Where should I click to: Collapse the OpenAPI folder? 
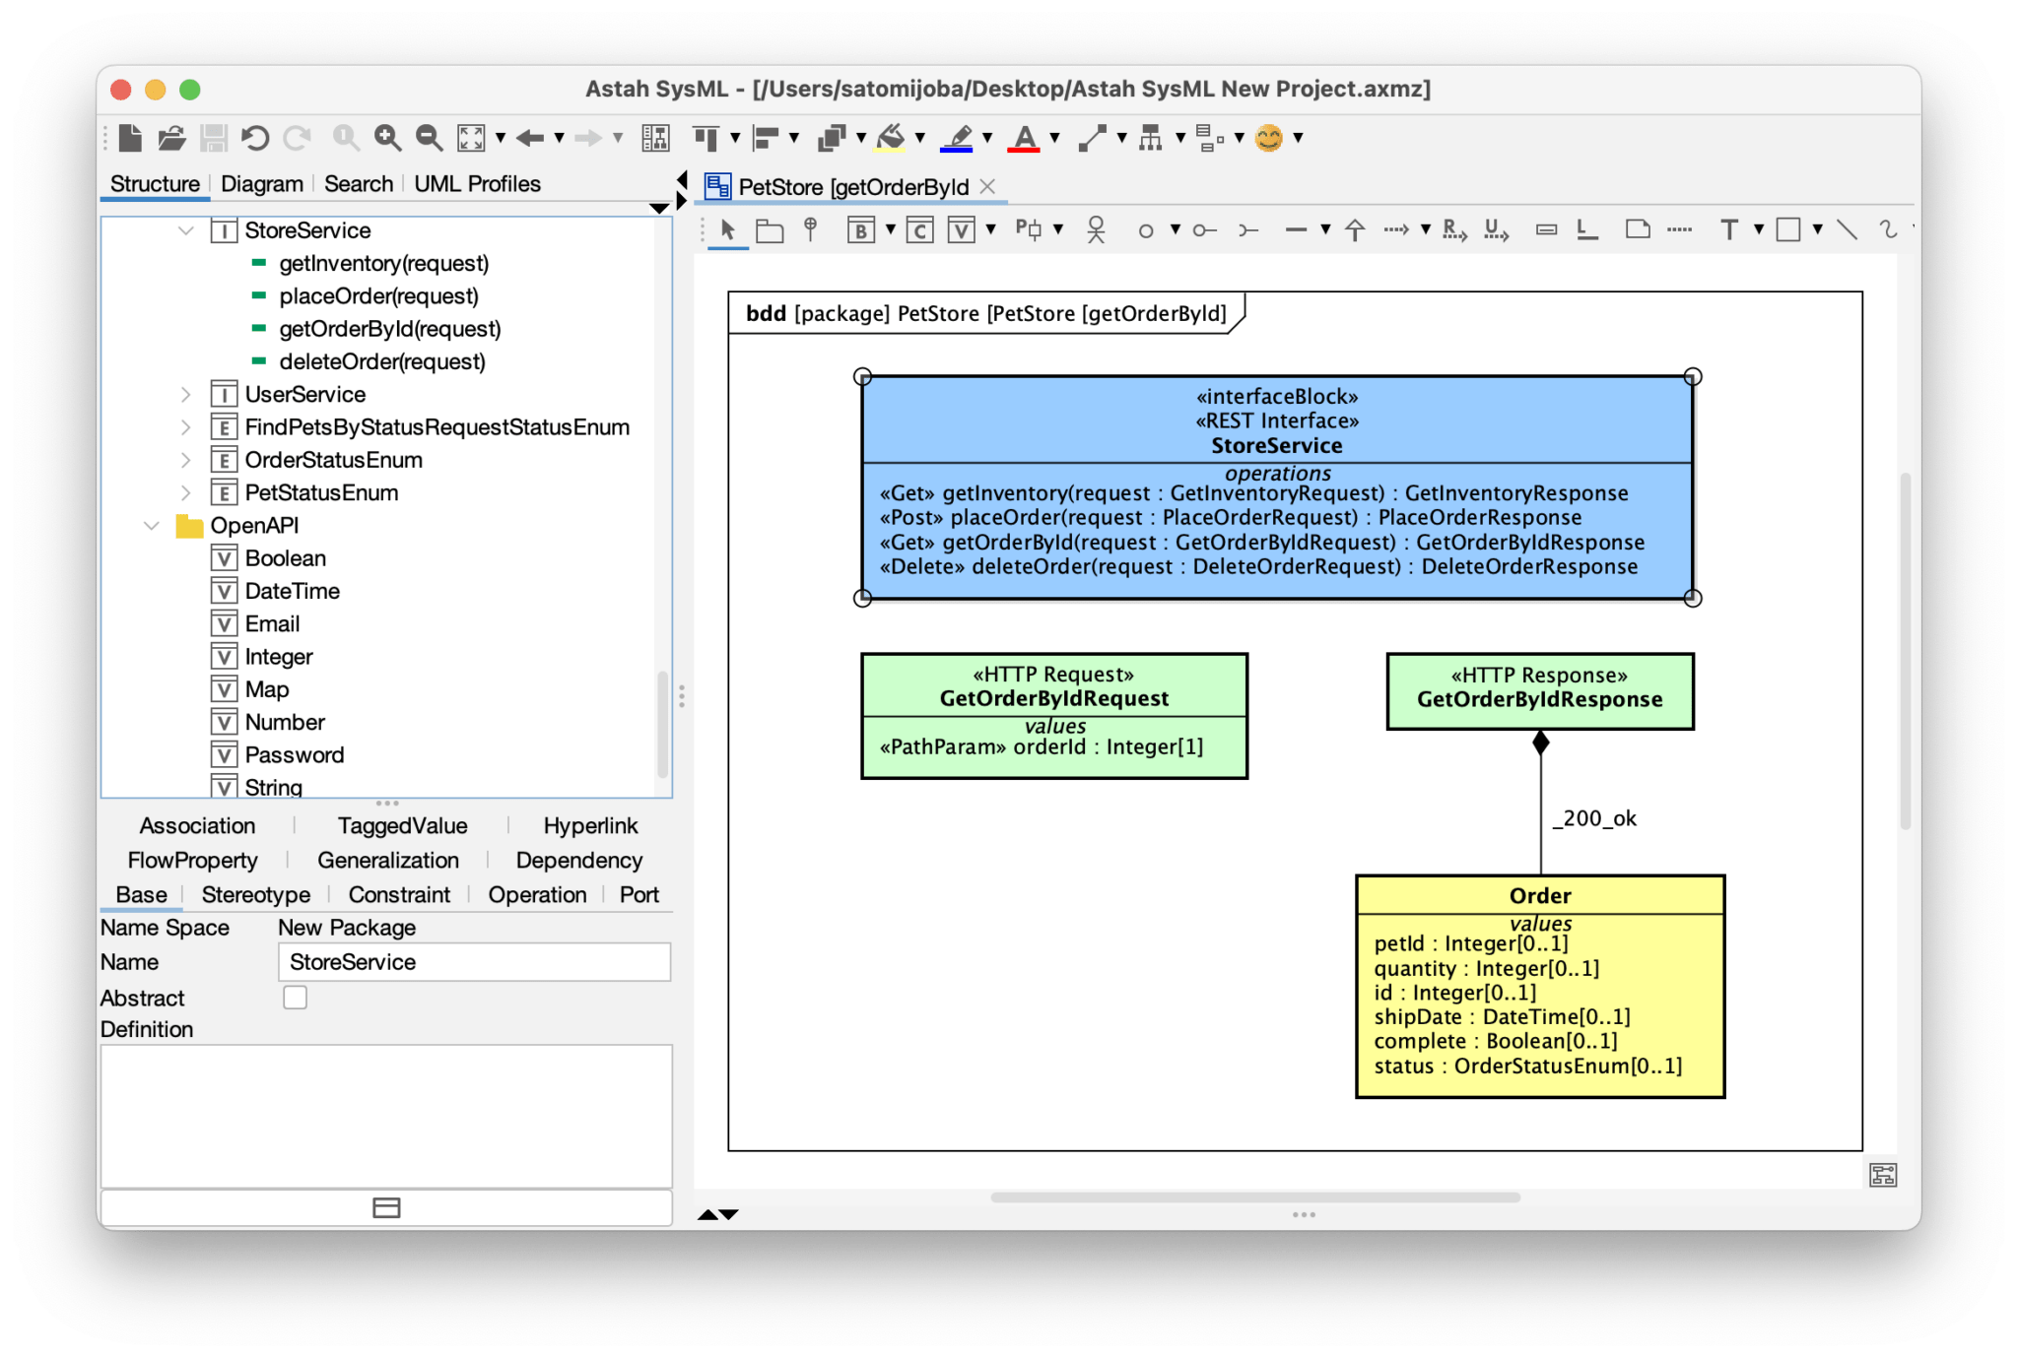point(150,525)
